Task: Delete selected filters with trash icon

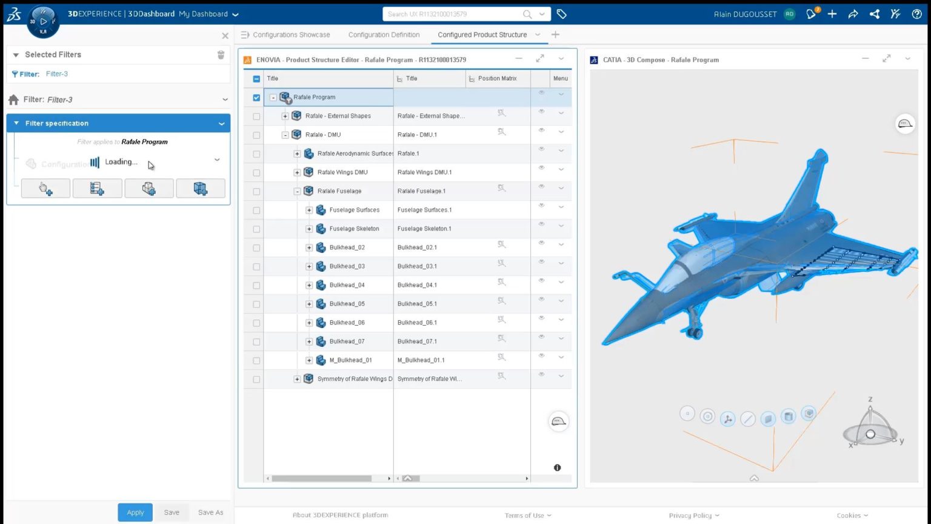Action: 221,55
